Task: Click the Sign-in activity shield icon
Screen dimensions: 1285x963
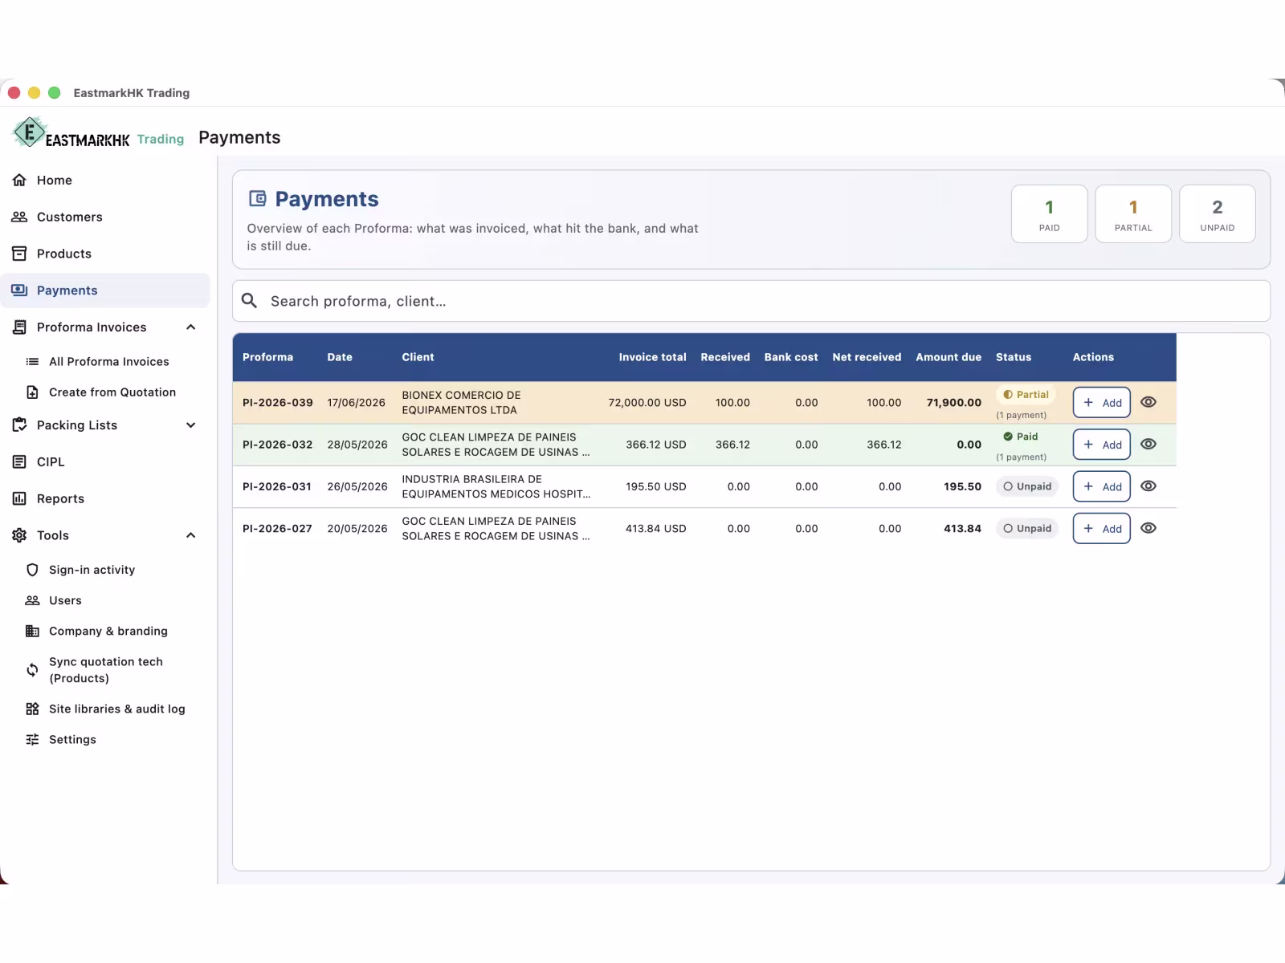Action: click(x=32, y=570)
